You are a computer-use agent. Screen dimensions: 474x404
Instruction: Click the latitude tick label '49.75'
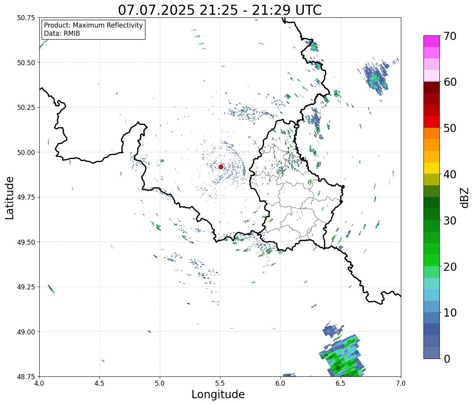point(26,197)
